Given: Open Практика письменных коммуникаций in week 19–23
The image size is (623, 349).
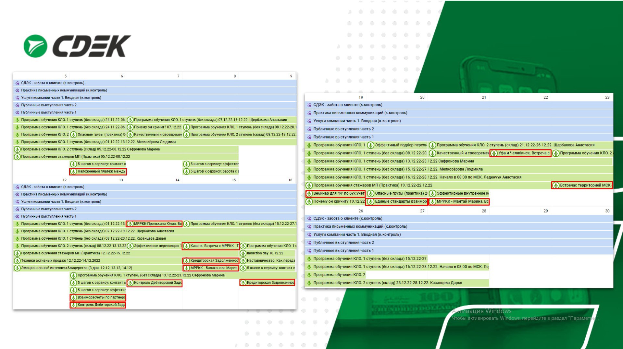Looking at the screenshot, I should pos(459,113).
